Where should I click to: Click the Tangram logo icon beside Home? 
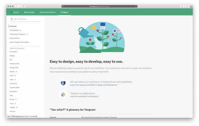(11, 12)
